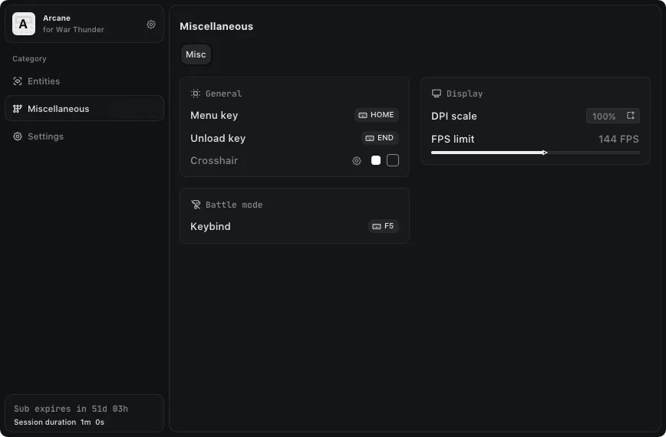Select Miscellaneous category in sidebar
This screenshot has width=666, height=437.
point(58,109)
